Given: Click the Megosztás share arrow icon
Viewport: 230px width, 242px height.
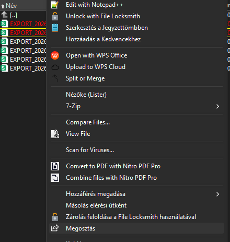Looking at the screenshot, I should (x=55, y=228).
